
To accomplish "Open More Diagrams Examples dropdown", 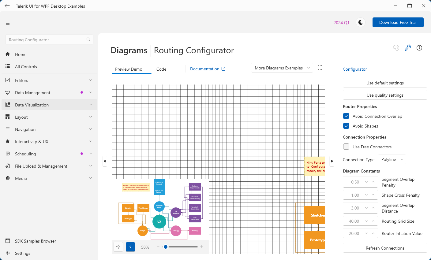I will (x=282, y=68).
